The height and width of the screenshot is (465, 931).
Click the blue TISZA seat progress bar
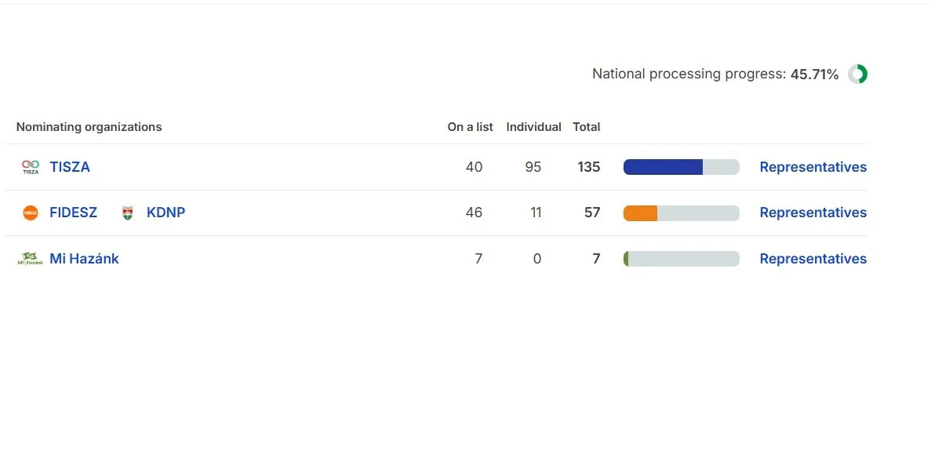point(681,167)
